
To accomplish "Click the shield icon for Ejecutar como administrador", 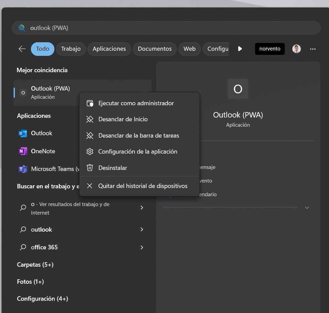I will (x=90, y=103).
